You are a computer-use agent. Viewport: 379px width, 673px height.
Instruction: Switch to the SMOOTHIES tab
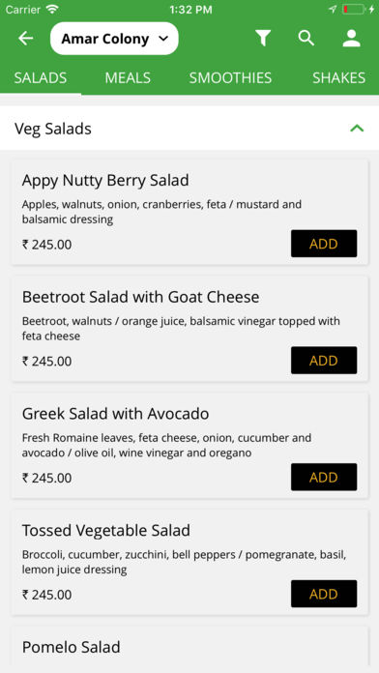[230, 78]
